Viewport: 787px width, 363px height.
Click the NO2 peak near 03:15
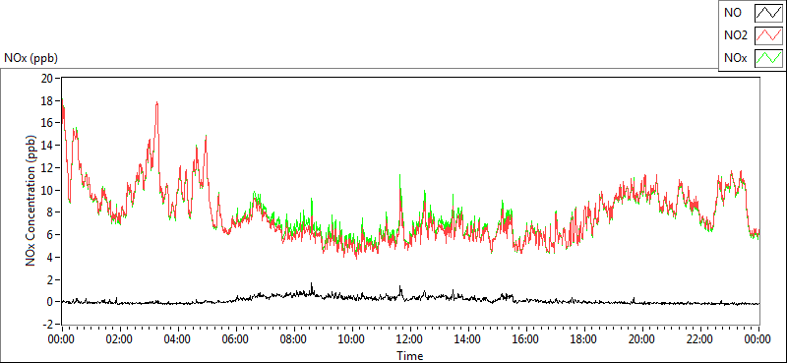point(157,103)
